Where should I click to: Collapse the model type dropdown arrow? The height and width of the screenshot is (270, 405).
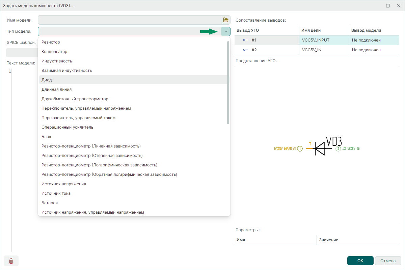tap(225, 31)
